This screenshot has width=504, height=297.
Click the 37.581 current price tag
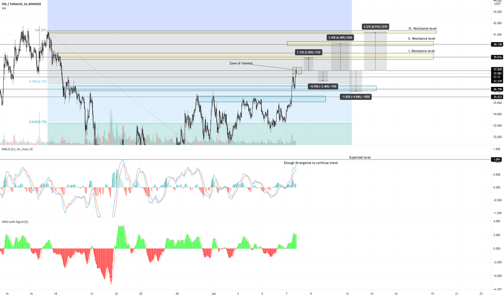tap(498, 73)
